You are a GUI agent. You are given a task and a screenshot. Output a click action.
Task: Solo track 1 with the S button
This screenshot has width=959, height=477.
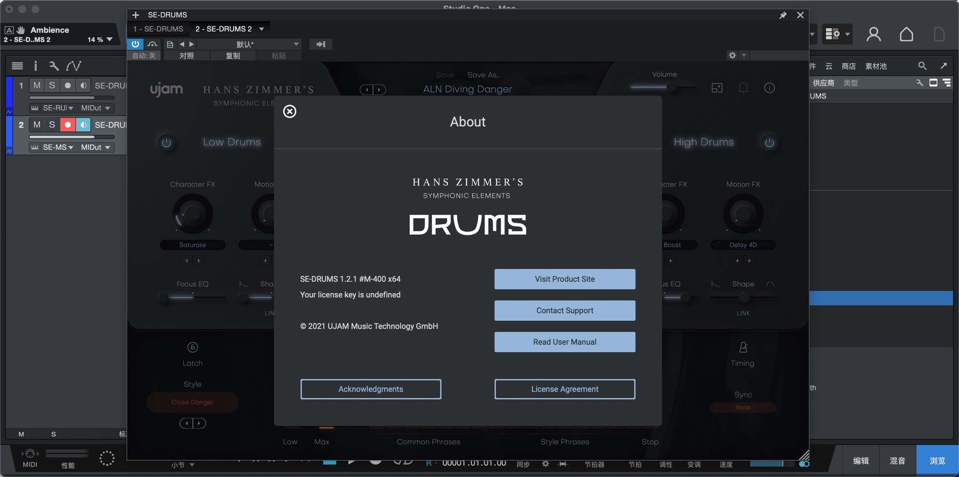pyautogui.click(x=52, y=85)
